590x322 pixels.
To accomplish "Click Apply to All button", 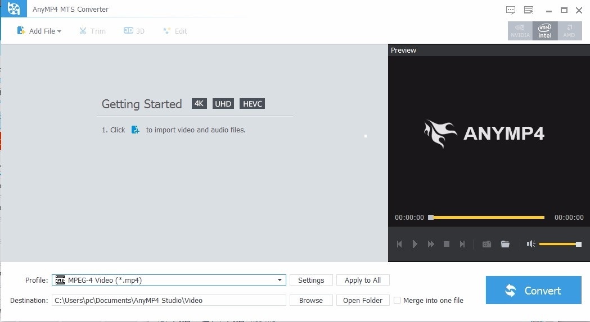I will 363,280.
